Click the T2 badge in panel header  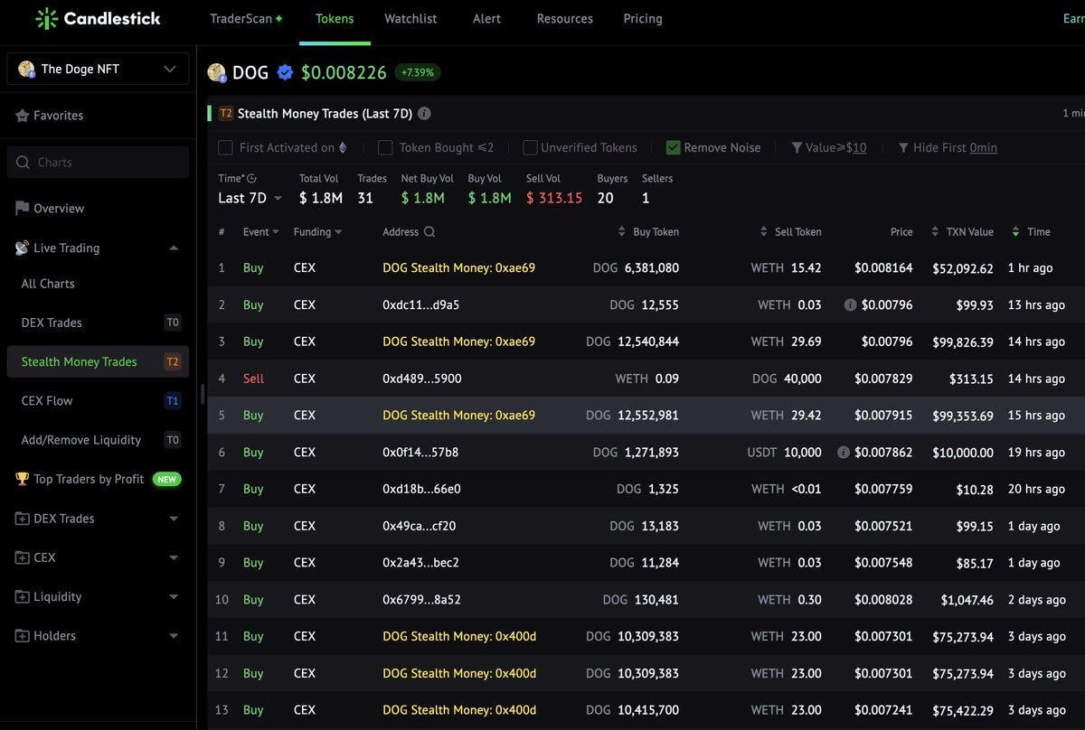coord(226,114)
